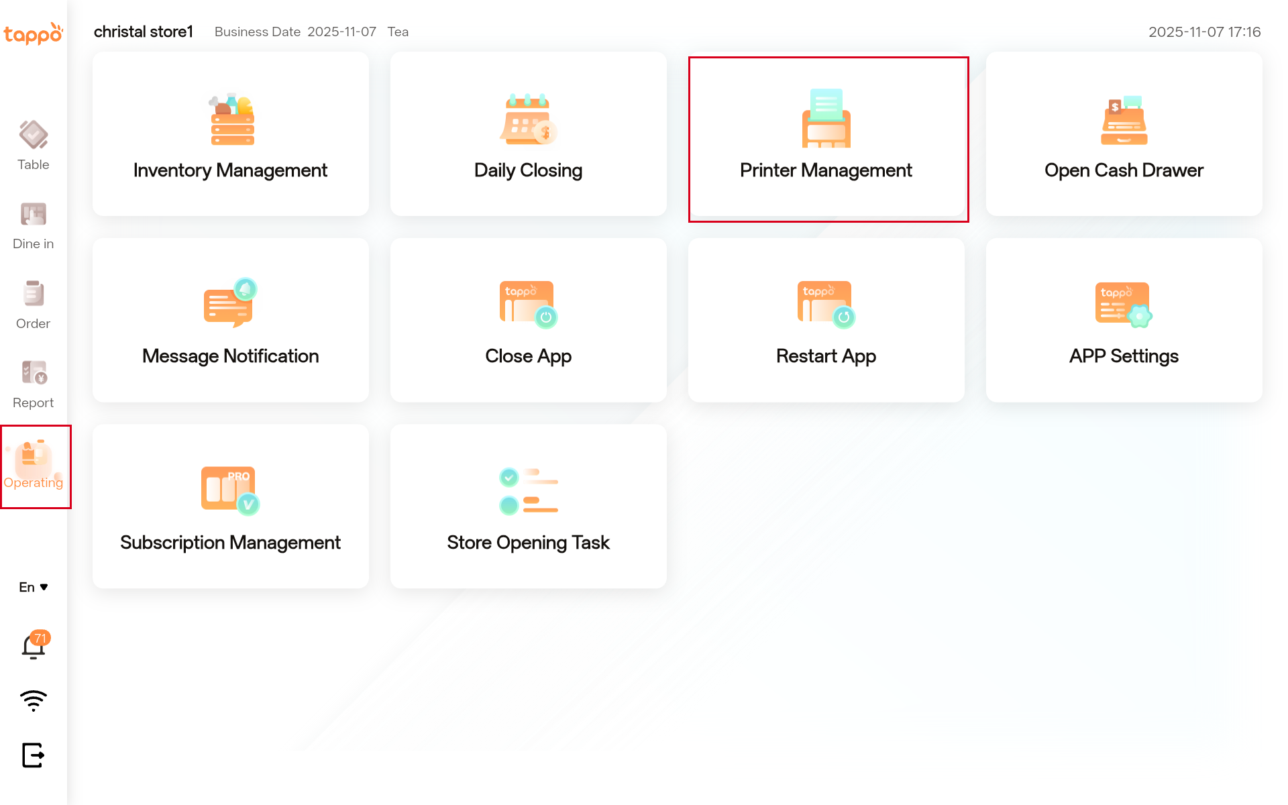Click the logout icon

[x=34, y=755]
